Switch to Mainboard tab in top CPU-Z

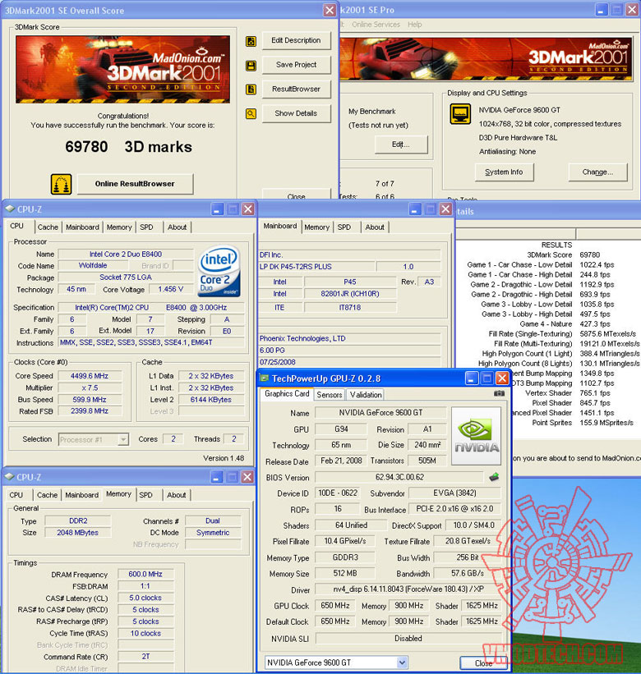click(83, 227)
